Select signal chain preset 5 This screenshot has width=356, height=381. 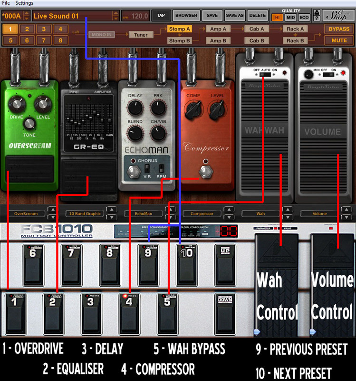pyautogui.click(x=10, y=40)
